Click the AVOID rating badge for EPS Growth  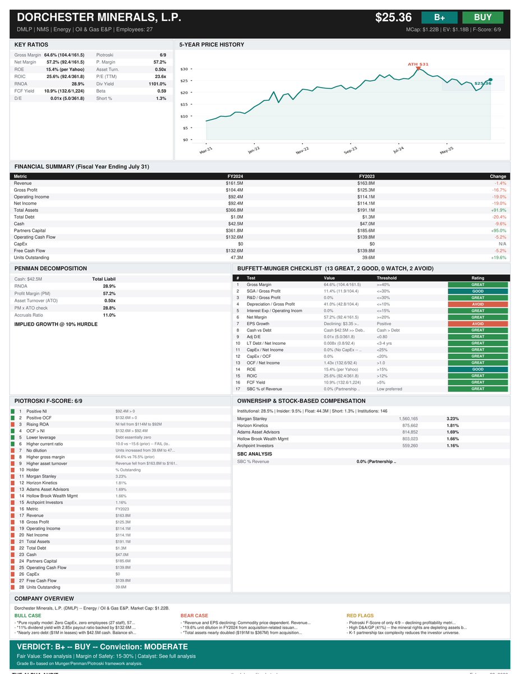(477, 324)
